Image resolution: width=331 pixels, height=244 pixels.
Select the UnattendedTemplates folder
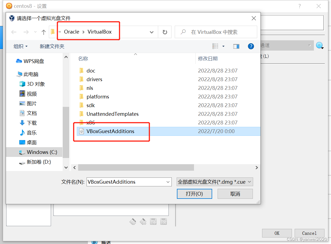(113, 114)
